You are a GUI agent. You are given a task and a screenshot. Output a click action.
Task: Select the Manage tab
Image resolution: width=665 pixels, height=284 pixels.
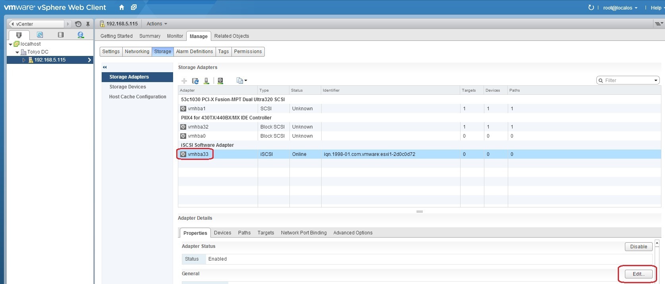coord(199,36)
